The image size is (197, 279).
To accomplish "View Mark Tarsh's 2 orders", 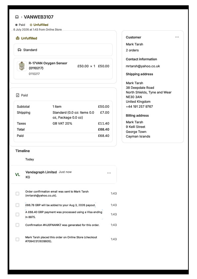I will [132, 50].
